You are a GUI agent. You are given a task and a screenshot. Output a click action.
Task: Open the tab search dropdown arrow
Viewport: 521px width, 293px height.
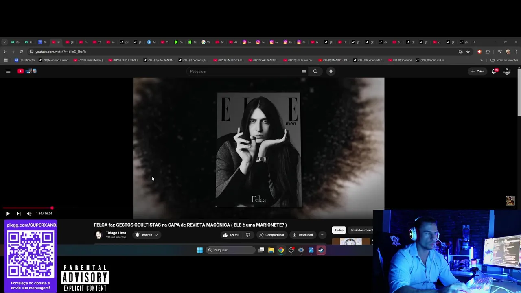(x=4, y=42)
